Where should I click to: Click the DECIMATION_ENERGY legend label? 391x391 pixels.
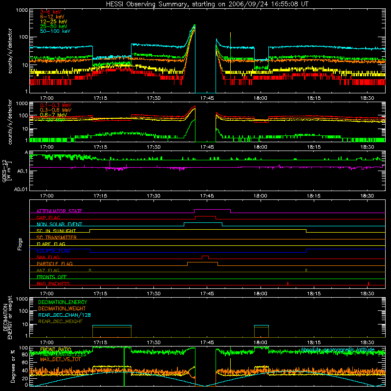pos(63,302)
